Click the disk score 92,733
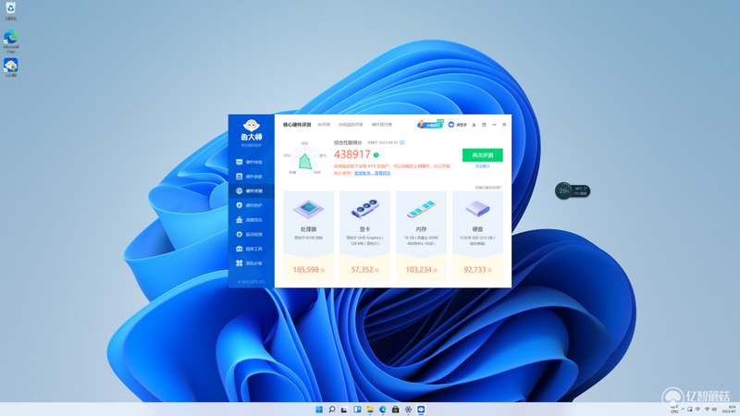Screen dimensions: 740x416 point(475,270)
